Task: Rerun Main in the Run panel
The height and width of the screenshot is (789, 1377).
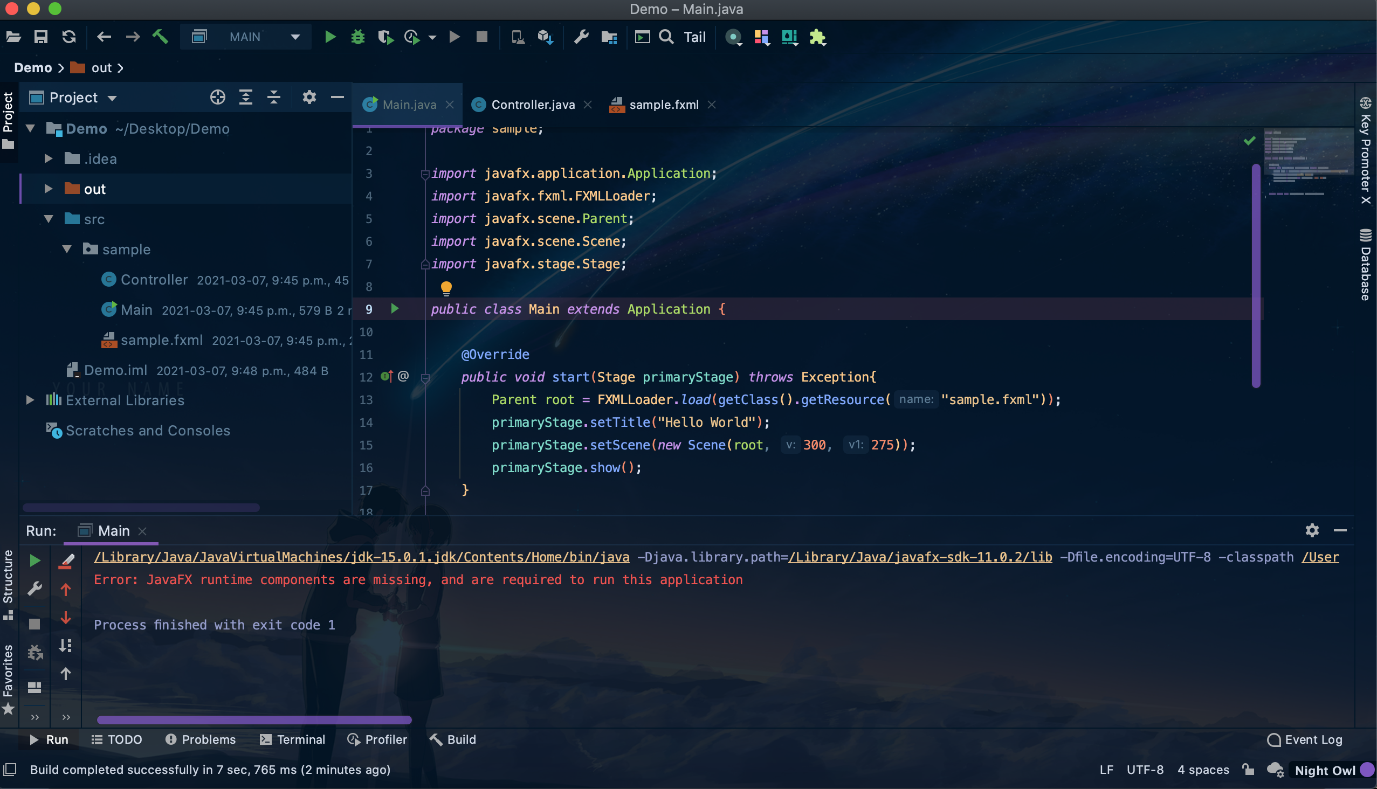Action: (x=35, y=560)
